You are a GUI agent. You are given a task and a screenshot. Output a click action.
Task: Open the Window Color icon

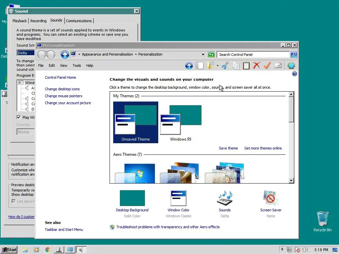click(178, 198)
